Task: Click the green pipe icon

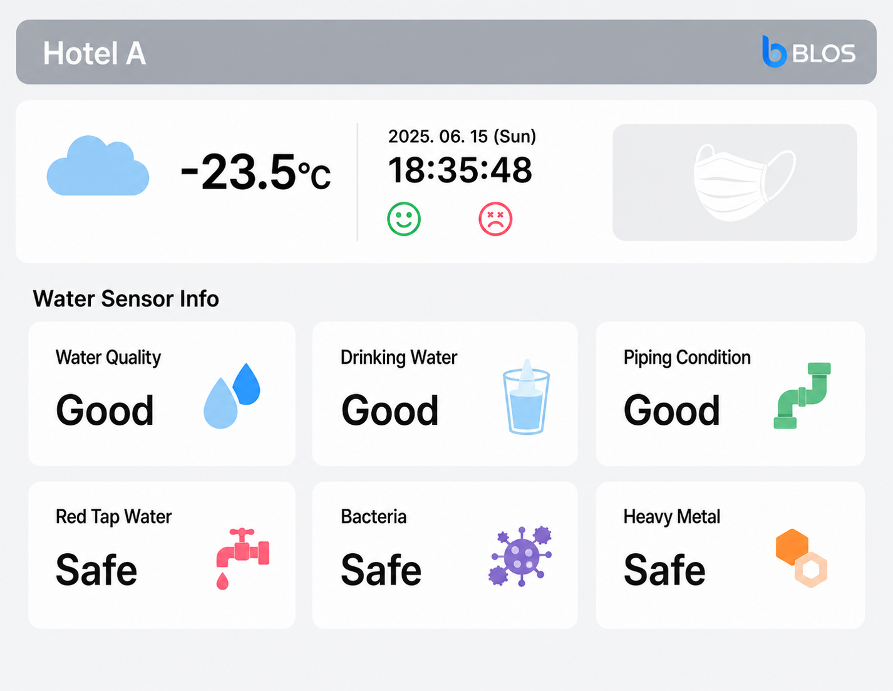Action: (802, 395)
